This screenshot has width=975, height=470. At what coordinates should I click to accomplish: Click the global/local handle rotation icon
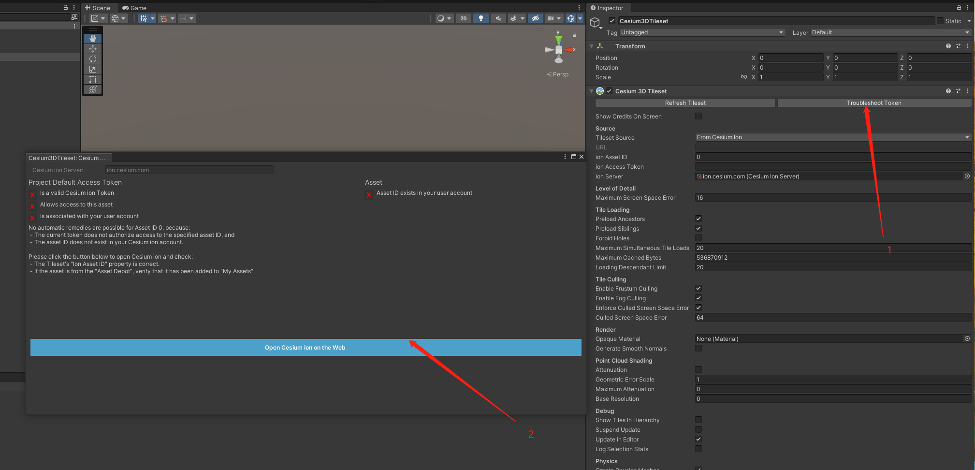(115, 18)
